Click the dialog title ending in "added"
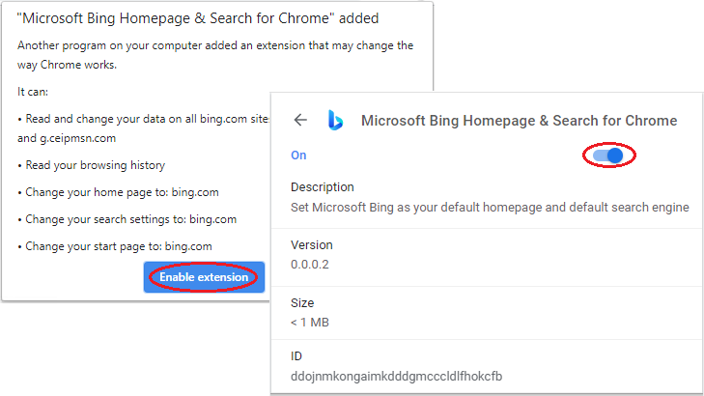Image resolution: width=704 pixels, height=396 pixels. [198, 18]
